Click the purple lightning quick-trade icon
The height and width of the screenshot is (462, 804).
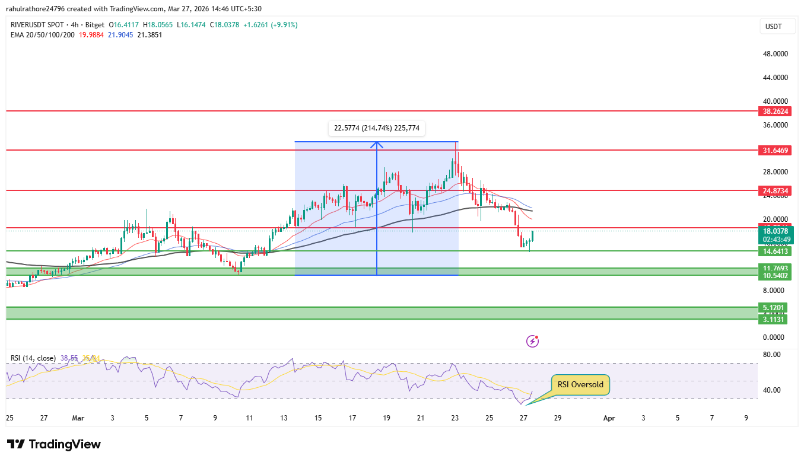tap(532, 340)
